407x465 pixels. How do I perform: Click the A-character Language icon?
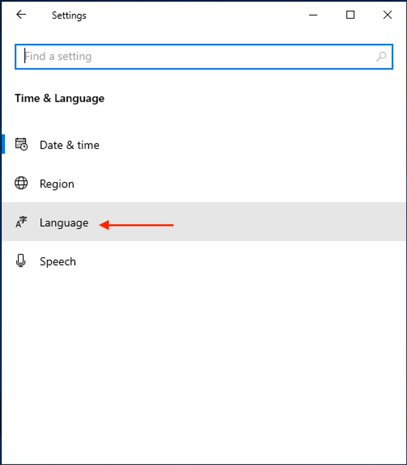(21, 222)
